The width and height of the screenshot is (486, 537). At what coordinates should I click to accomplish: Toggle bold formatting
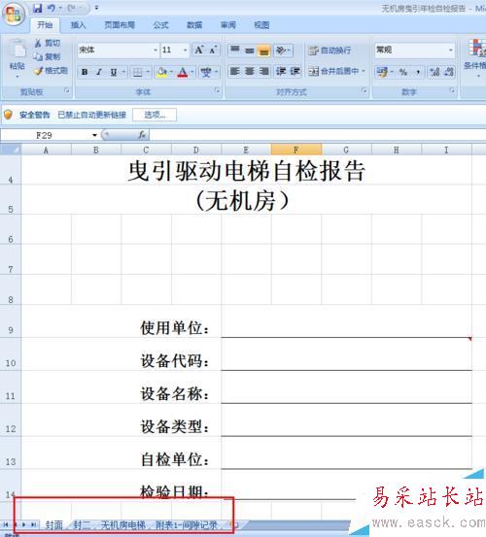pyautogui.click(x=85, y=72)
